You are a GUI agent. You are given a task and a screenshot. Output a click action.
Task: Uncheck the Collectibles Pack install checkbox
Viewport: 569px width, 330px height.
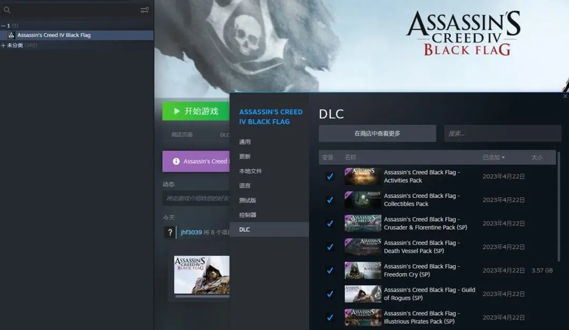coord(330,200)
